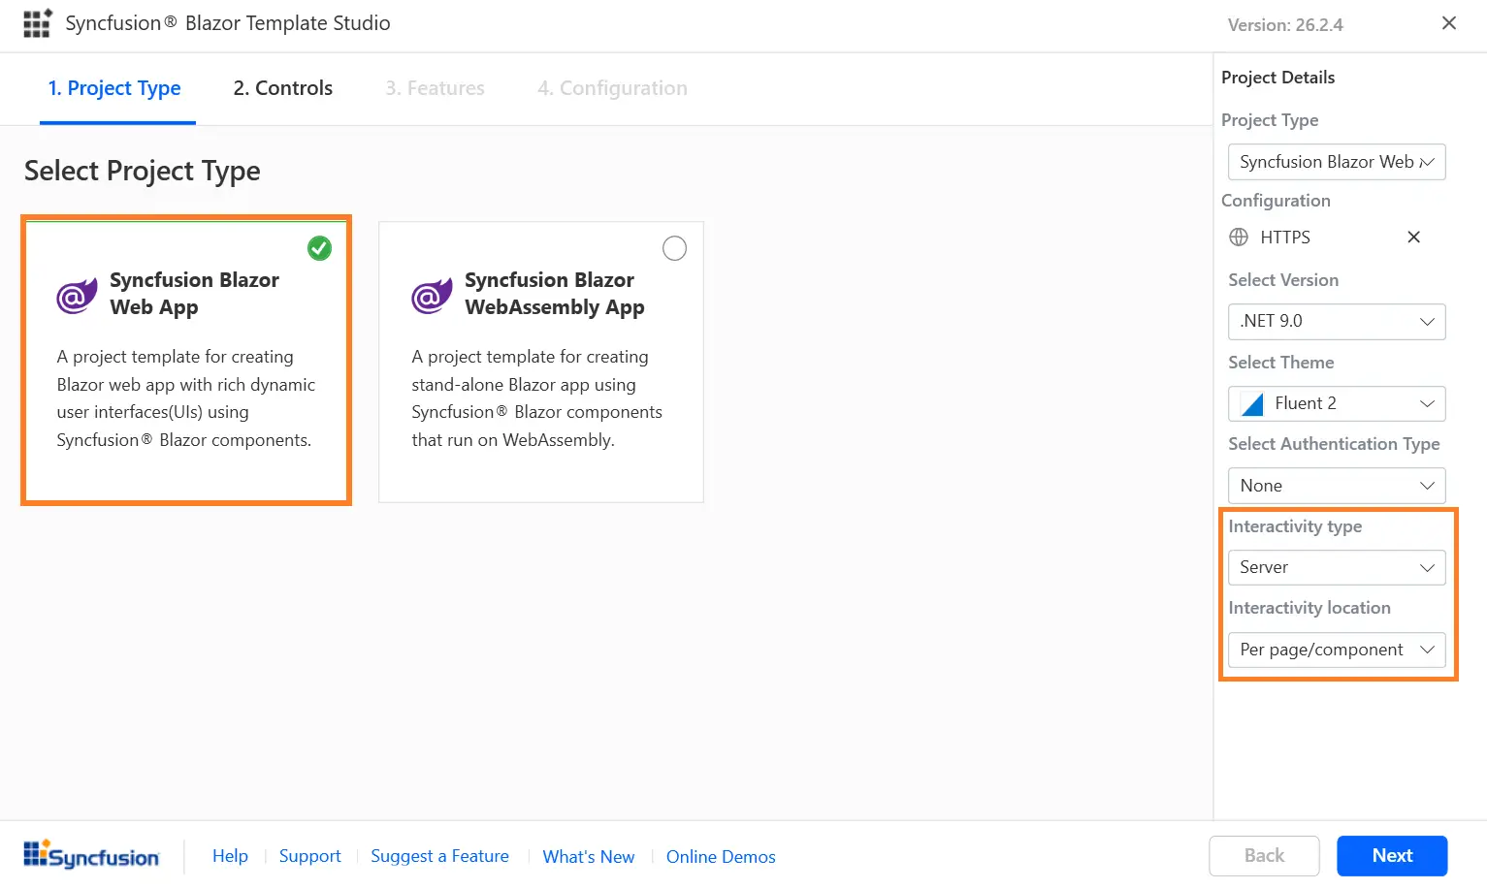Select the Syncfusion Blazor WebAssembly App radio button
This screenshot has width=1487, height=889.
click(674, 248)
